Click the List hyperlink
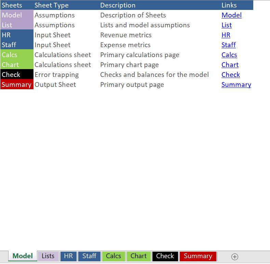 [226, 25]
